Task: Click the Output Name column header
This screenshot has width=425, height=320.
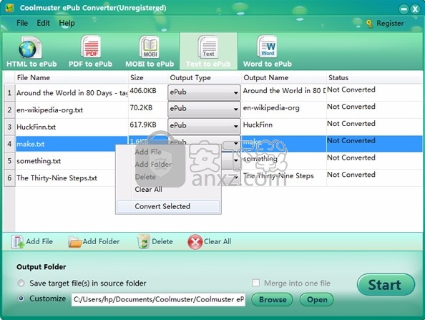Action: click(284, 77)
